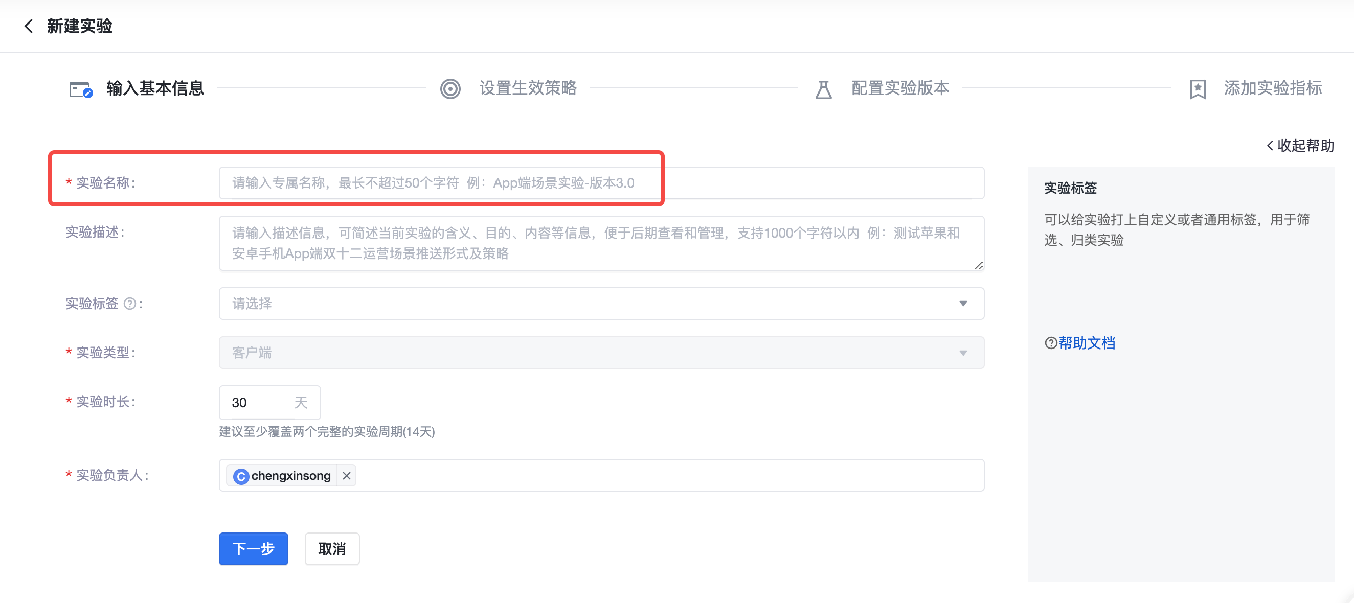Open the 帮助文档 link
The width and height of the screenshot is (1354, 603).
click(1086, 343)
